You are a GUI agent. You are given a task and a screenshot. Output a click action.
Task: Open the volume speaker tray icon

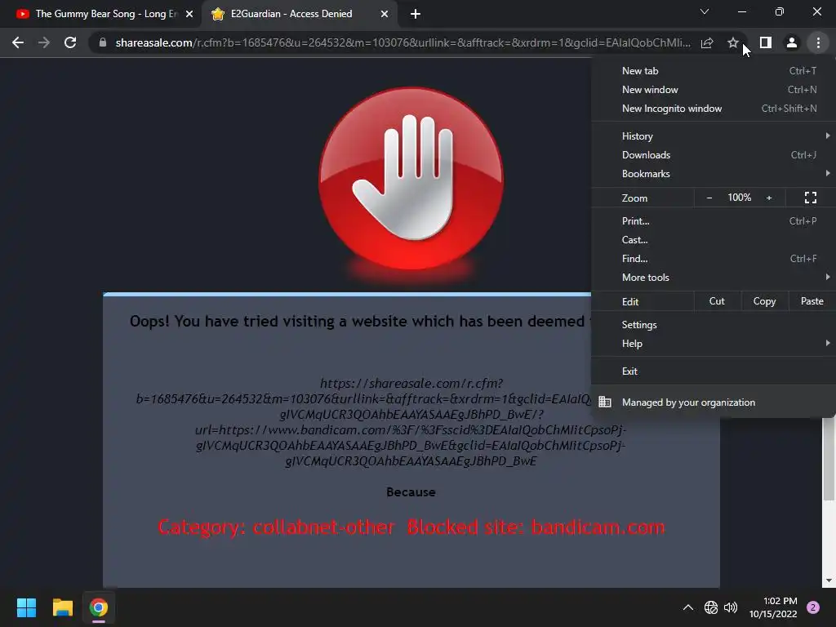[731, 607]
